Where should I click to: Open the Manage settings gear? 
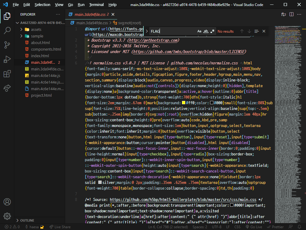[7, 216]
